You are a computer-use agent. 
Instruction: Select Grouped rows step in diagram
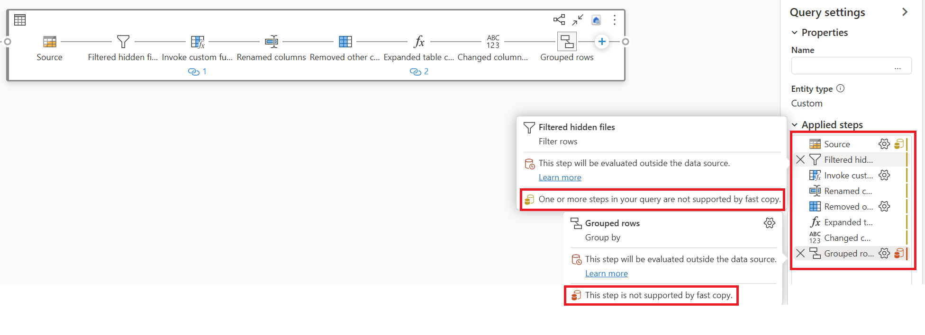pyautogui.click(x=567, y=42)
